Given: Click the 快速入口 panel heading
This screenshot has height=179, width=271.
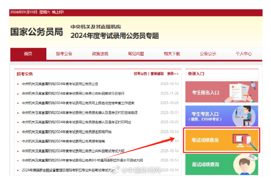Looking at the screenshot, I should 196,74.
